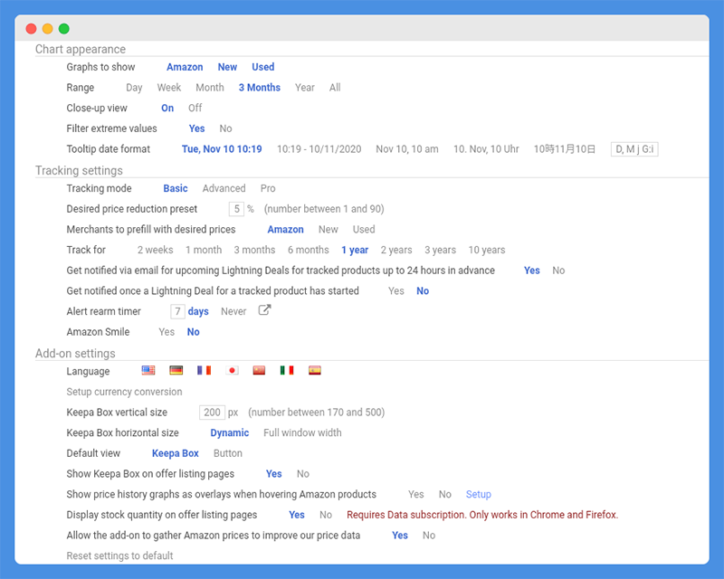Set chart Range to Week

(169, 88)
